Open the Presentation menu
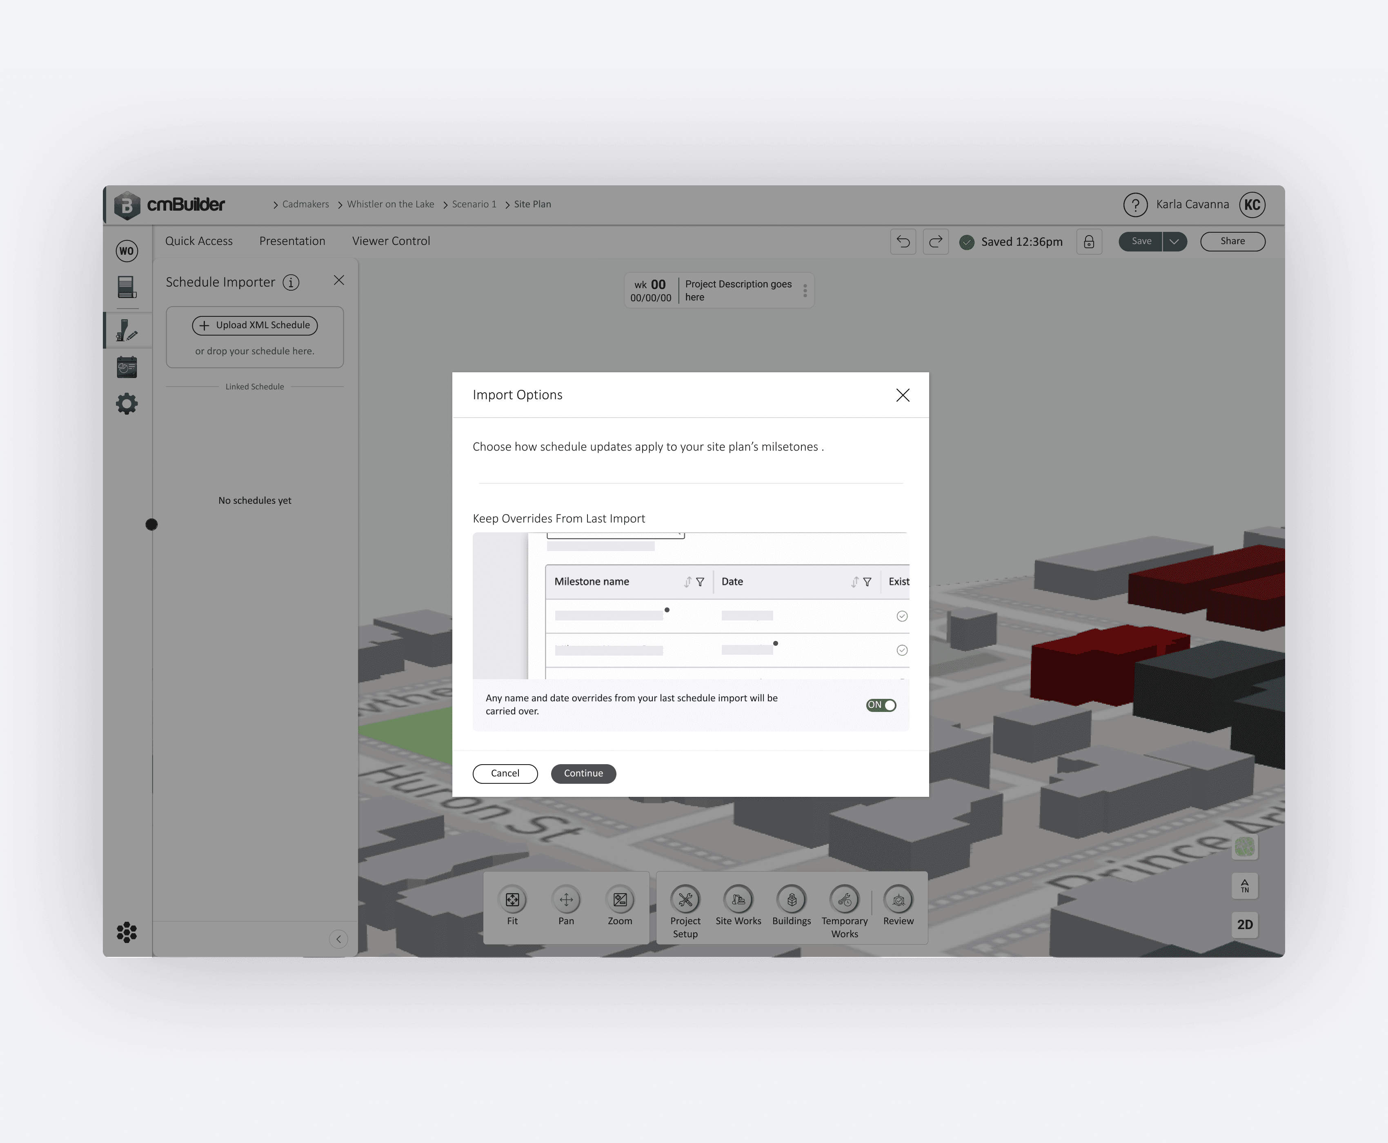This screenshot has height=1143, width=1388. [x=292, y=241]
